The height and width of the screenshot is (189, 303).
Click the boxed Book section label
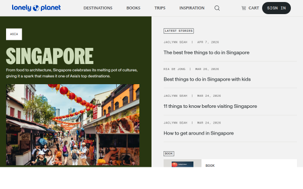coord(169,154)
